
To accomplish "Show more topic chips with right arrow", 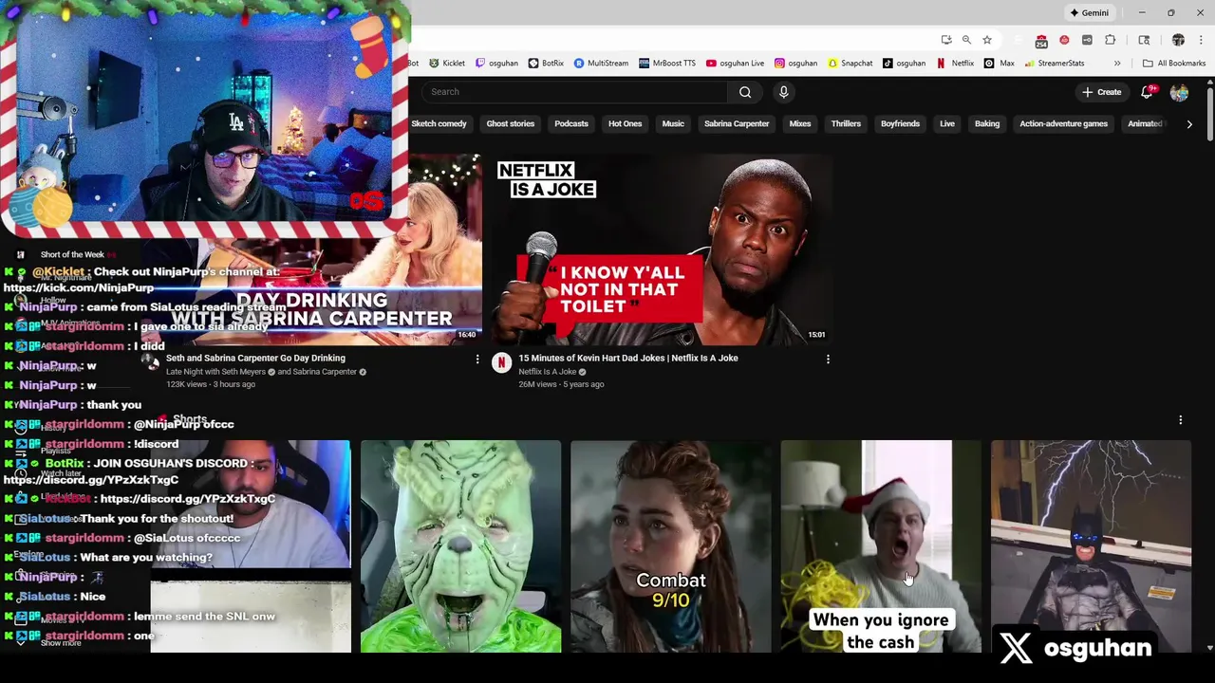I will pyautogui.click(x=1188, y=124).
